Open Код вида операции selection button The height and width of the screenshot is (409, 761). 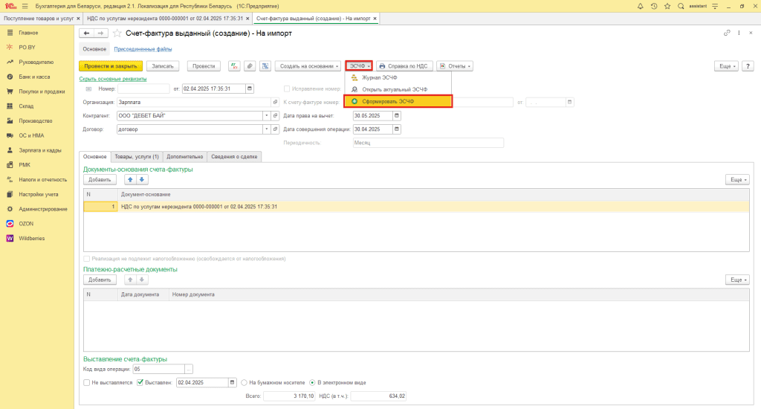coord(189,369)
